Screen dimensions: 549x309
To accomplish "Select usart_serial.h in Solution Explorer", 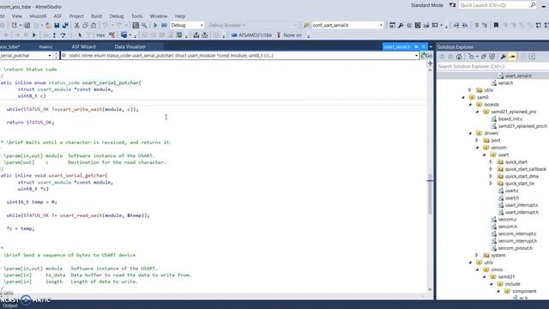I will (518, 76).
